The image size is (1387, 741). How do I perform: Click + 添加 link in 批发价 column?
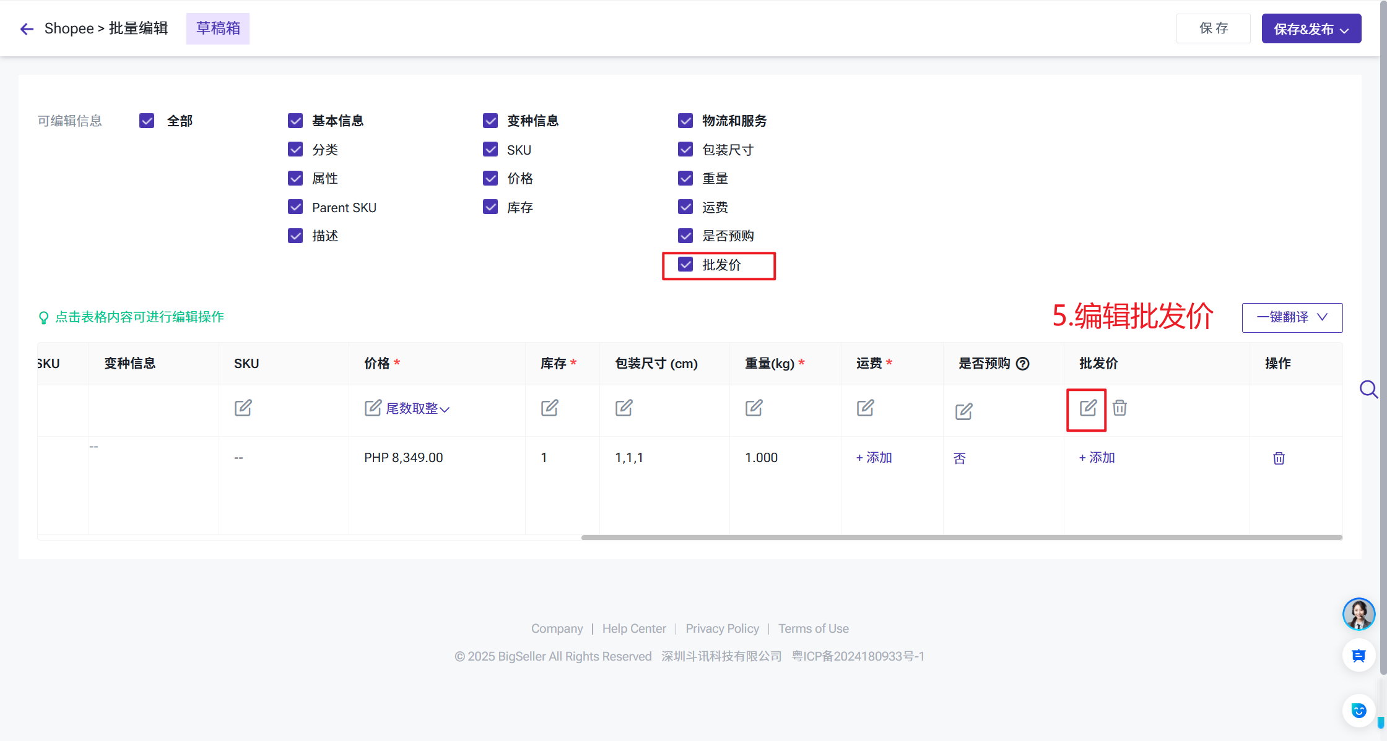[1097, 458]
